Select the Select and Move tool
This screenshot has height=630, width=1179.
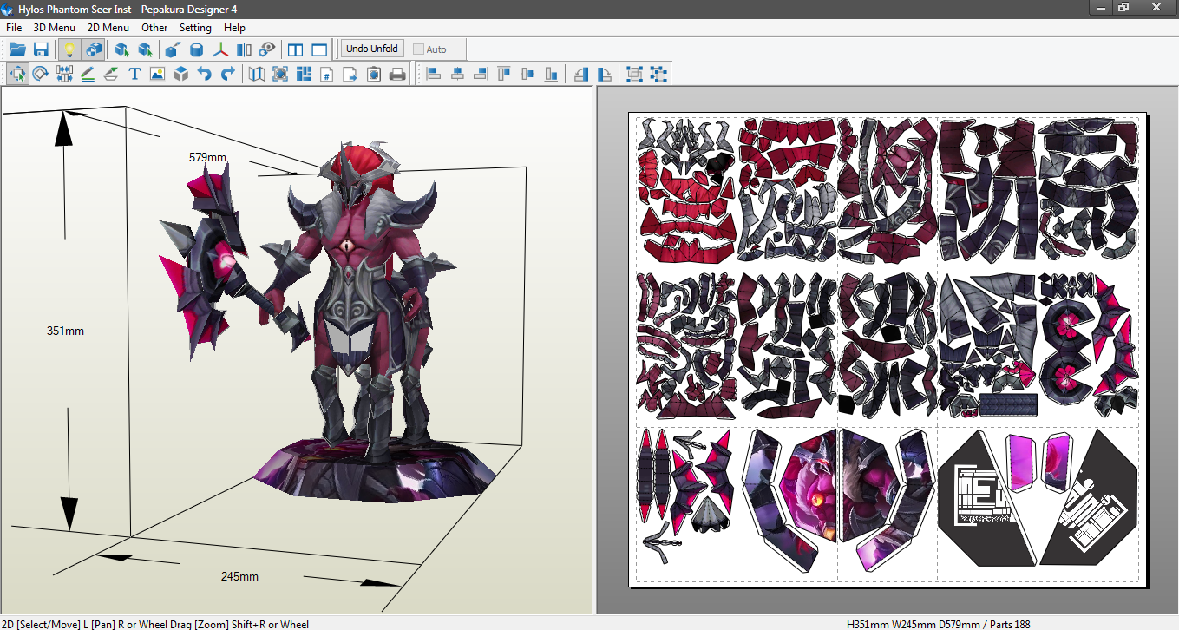(18, 73)
